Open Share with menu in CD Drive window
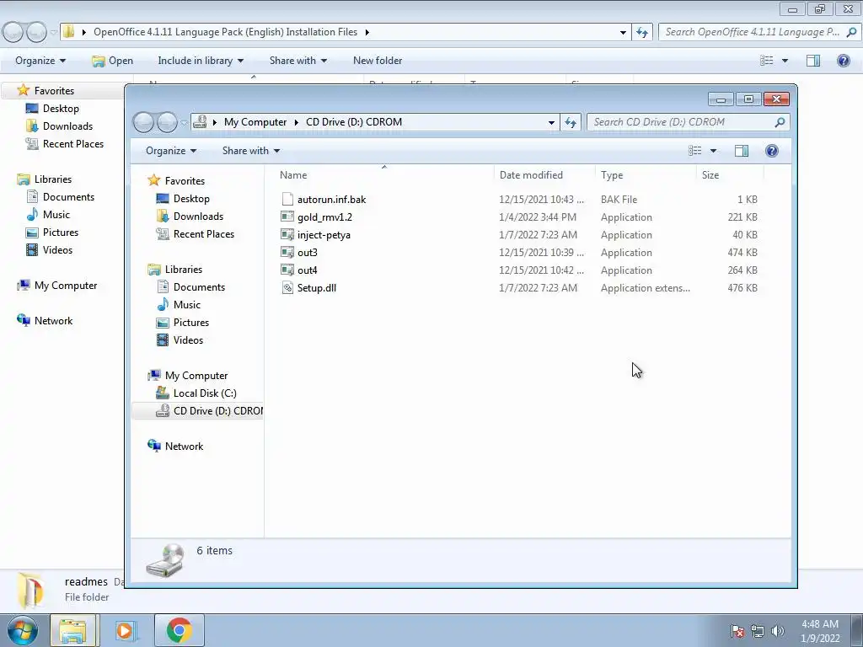Screen dimensions: 863x647 point(251,151)
